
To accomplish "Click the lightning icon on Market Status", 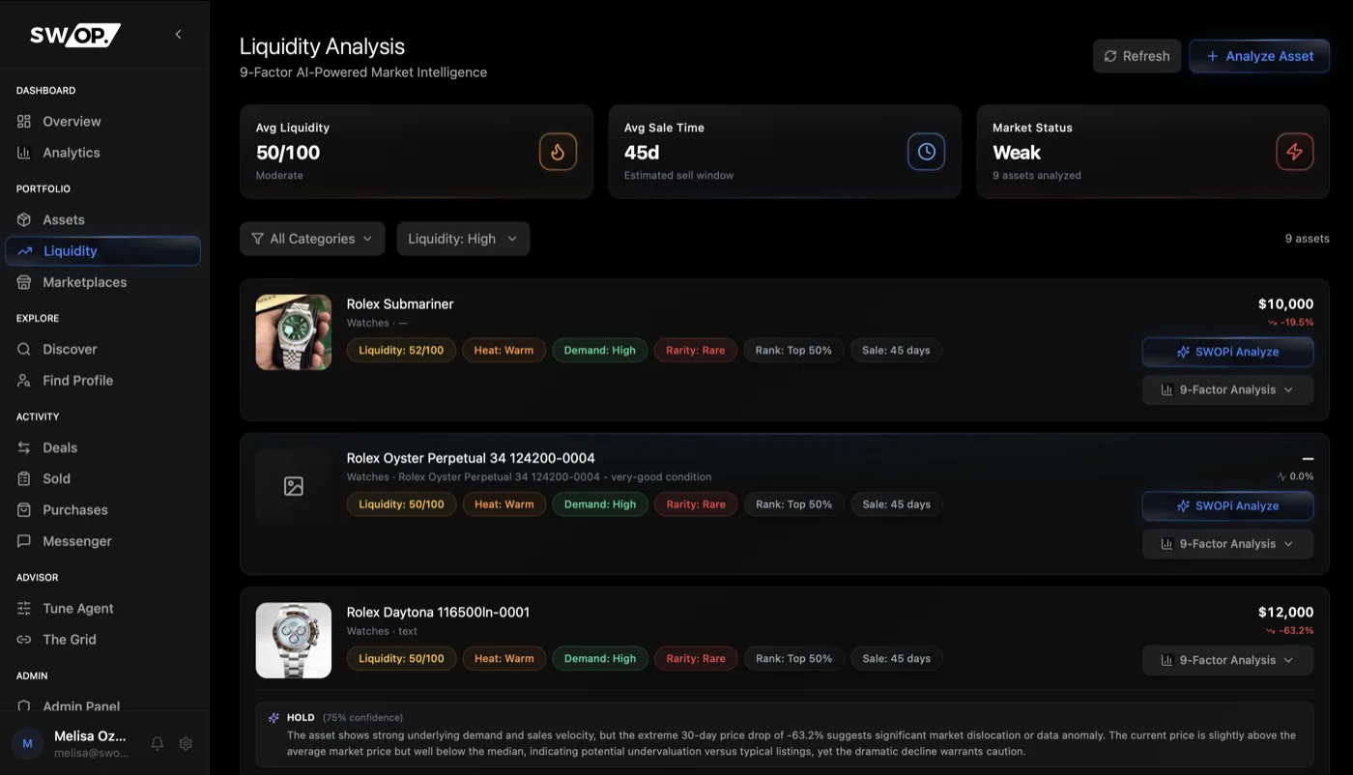I will (1295, 152).
